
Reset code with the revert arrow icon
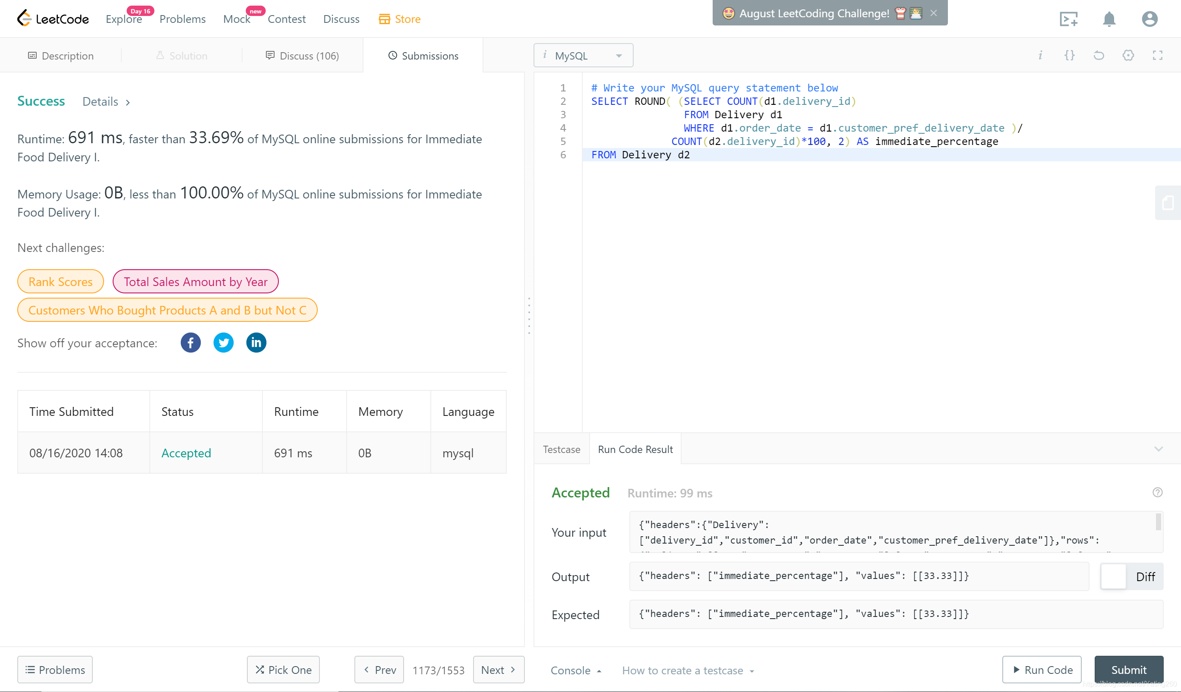(1099, 55)
